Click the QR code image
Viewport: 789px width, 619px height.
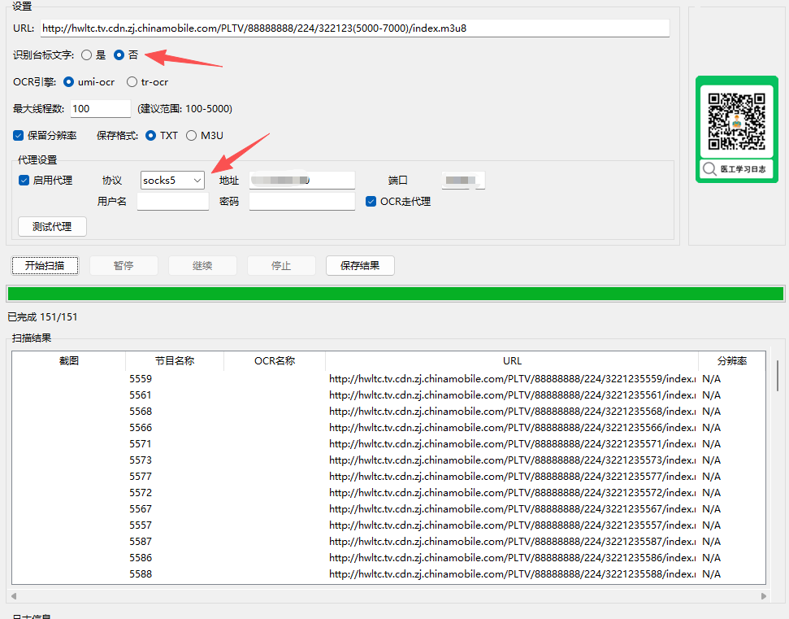pos(736,121)
